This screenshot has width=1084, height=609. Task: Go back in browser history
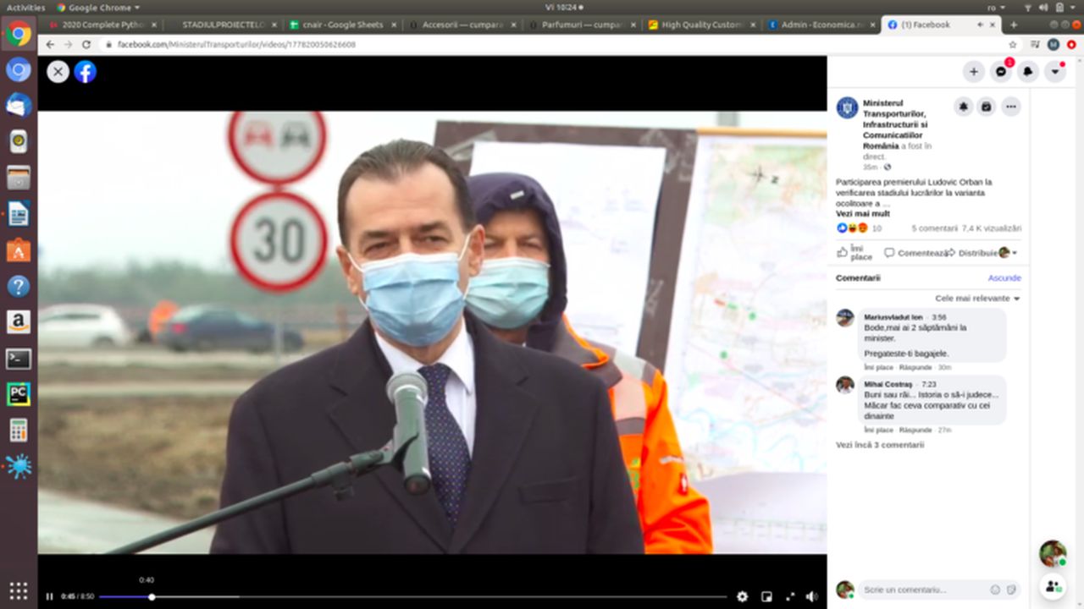click(50, 44)
